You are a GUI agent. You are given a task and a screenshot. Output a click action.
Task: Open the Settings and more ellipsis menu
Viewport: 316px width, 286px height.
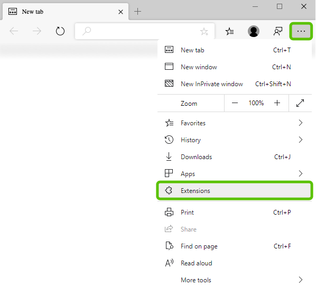pyautogui.click(x=301, y=31)
